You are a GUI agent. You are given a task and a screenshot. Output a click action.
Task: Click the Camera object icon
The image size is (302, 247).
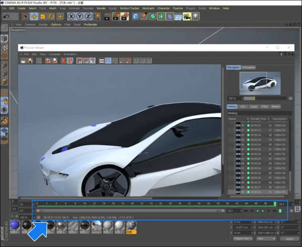(x=187, y=17)
